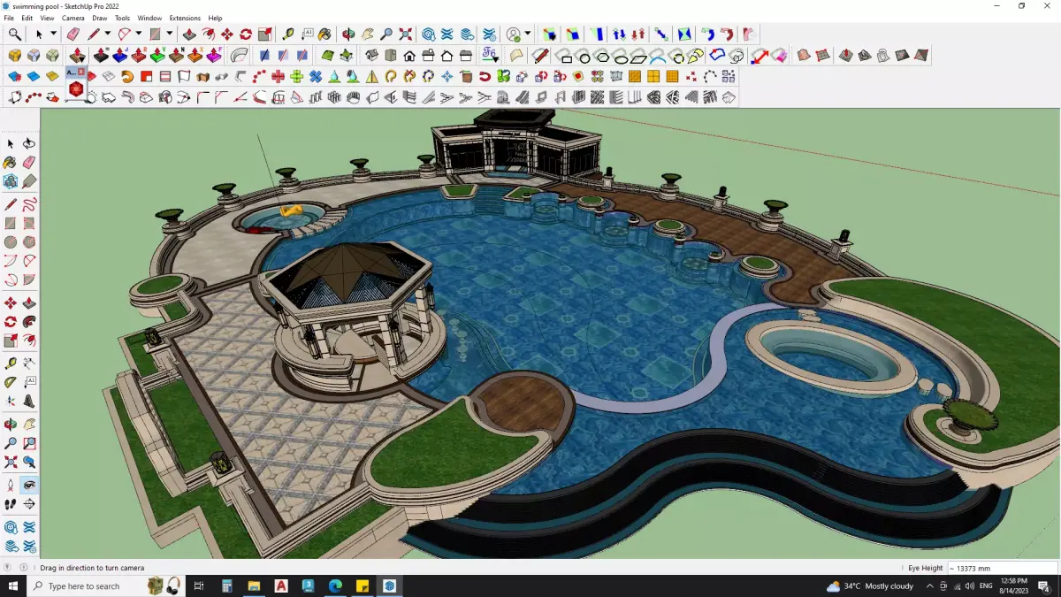
Task: Select the Line tool in left toolbar
Action: point(11,204)
